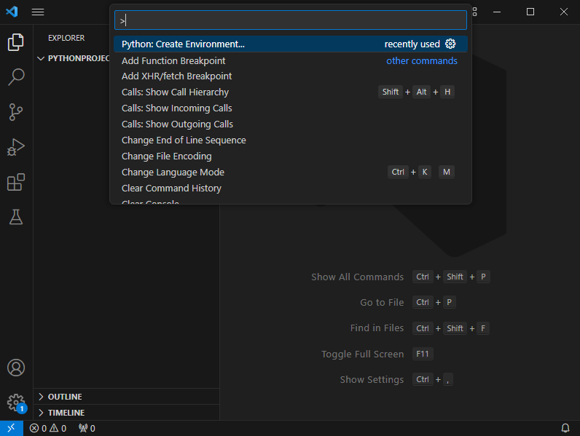Click the hamburger application menu
This screenshot has height=436, width=580.
pos(38,12)
